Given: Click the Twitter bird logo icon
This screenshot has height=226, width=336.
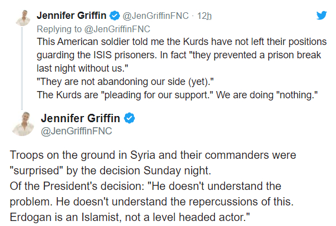Looking at the screenshot, I should pos(322,16).
